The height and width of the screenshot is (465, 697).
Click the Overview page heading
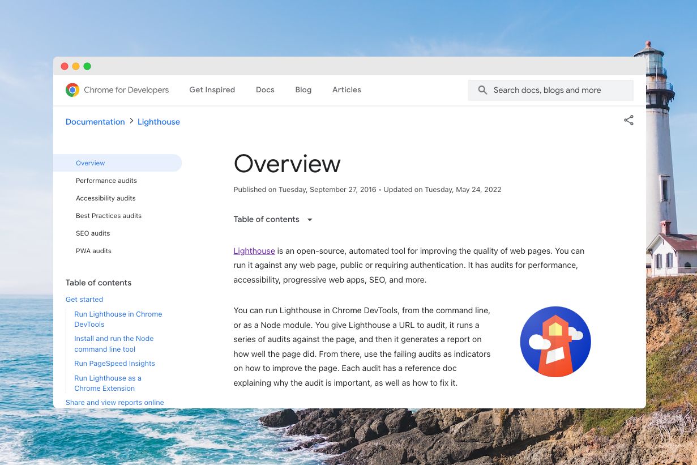[x=287, y=164]
